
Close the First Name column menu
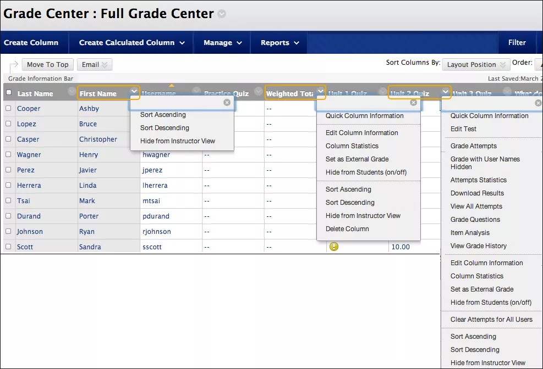pyautogui.click(x=227, y=103)
